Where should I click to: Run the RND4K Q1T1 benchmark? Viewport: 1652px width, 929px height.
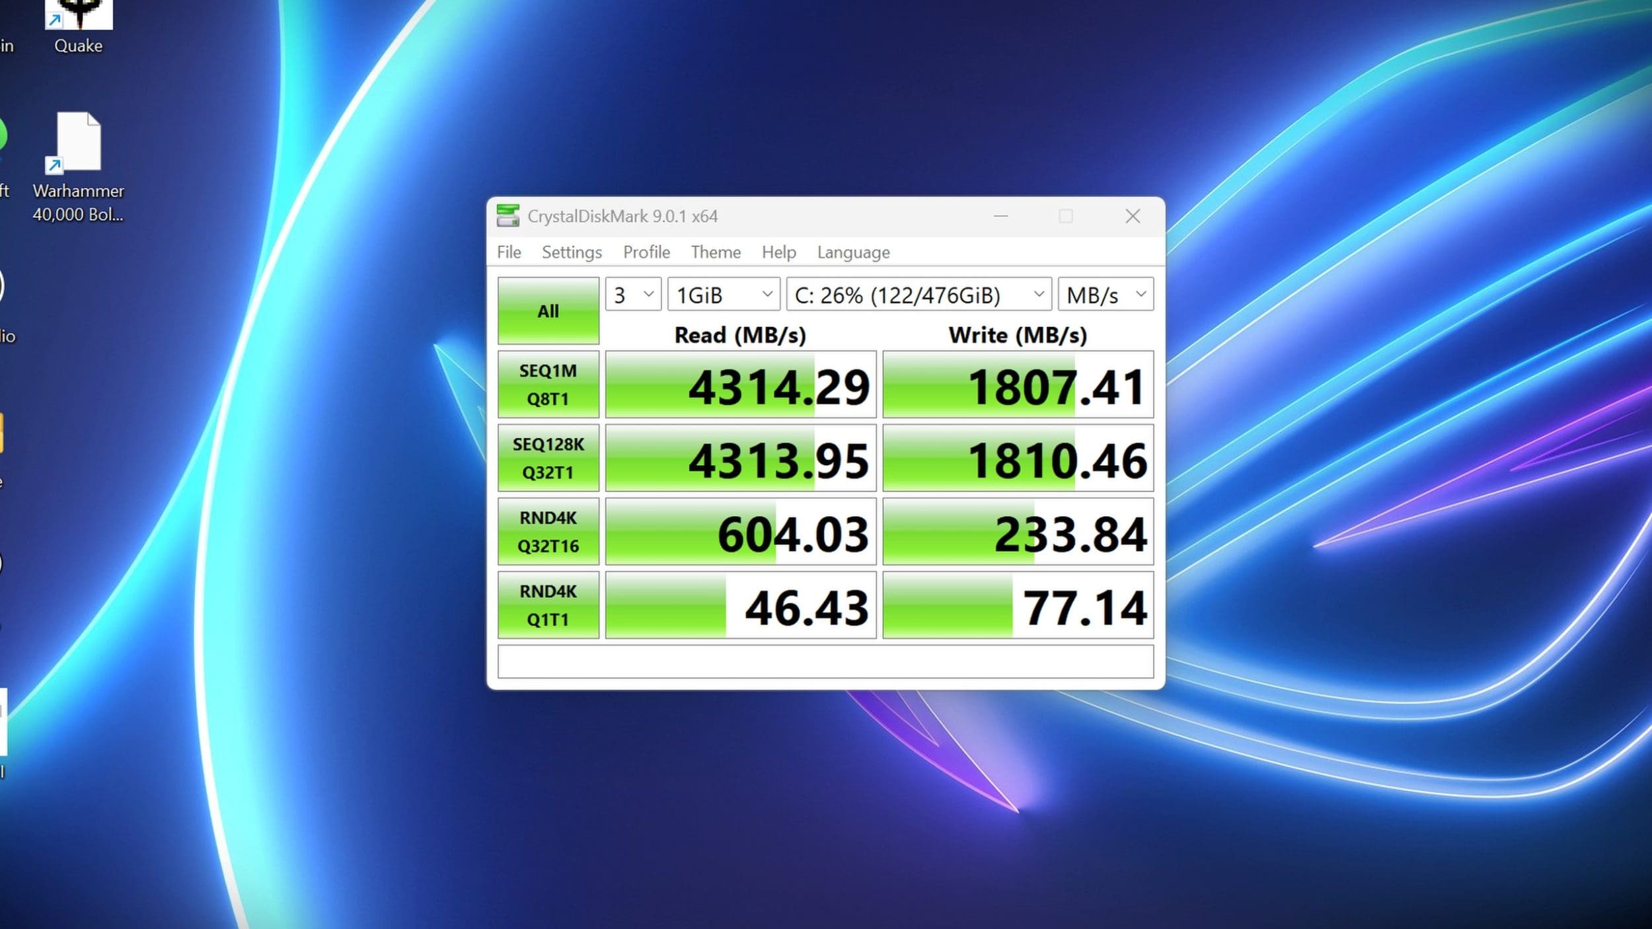[548, 605]
